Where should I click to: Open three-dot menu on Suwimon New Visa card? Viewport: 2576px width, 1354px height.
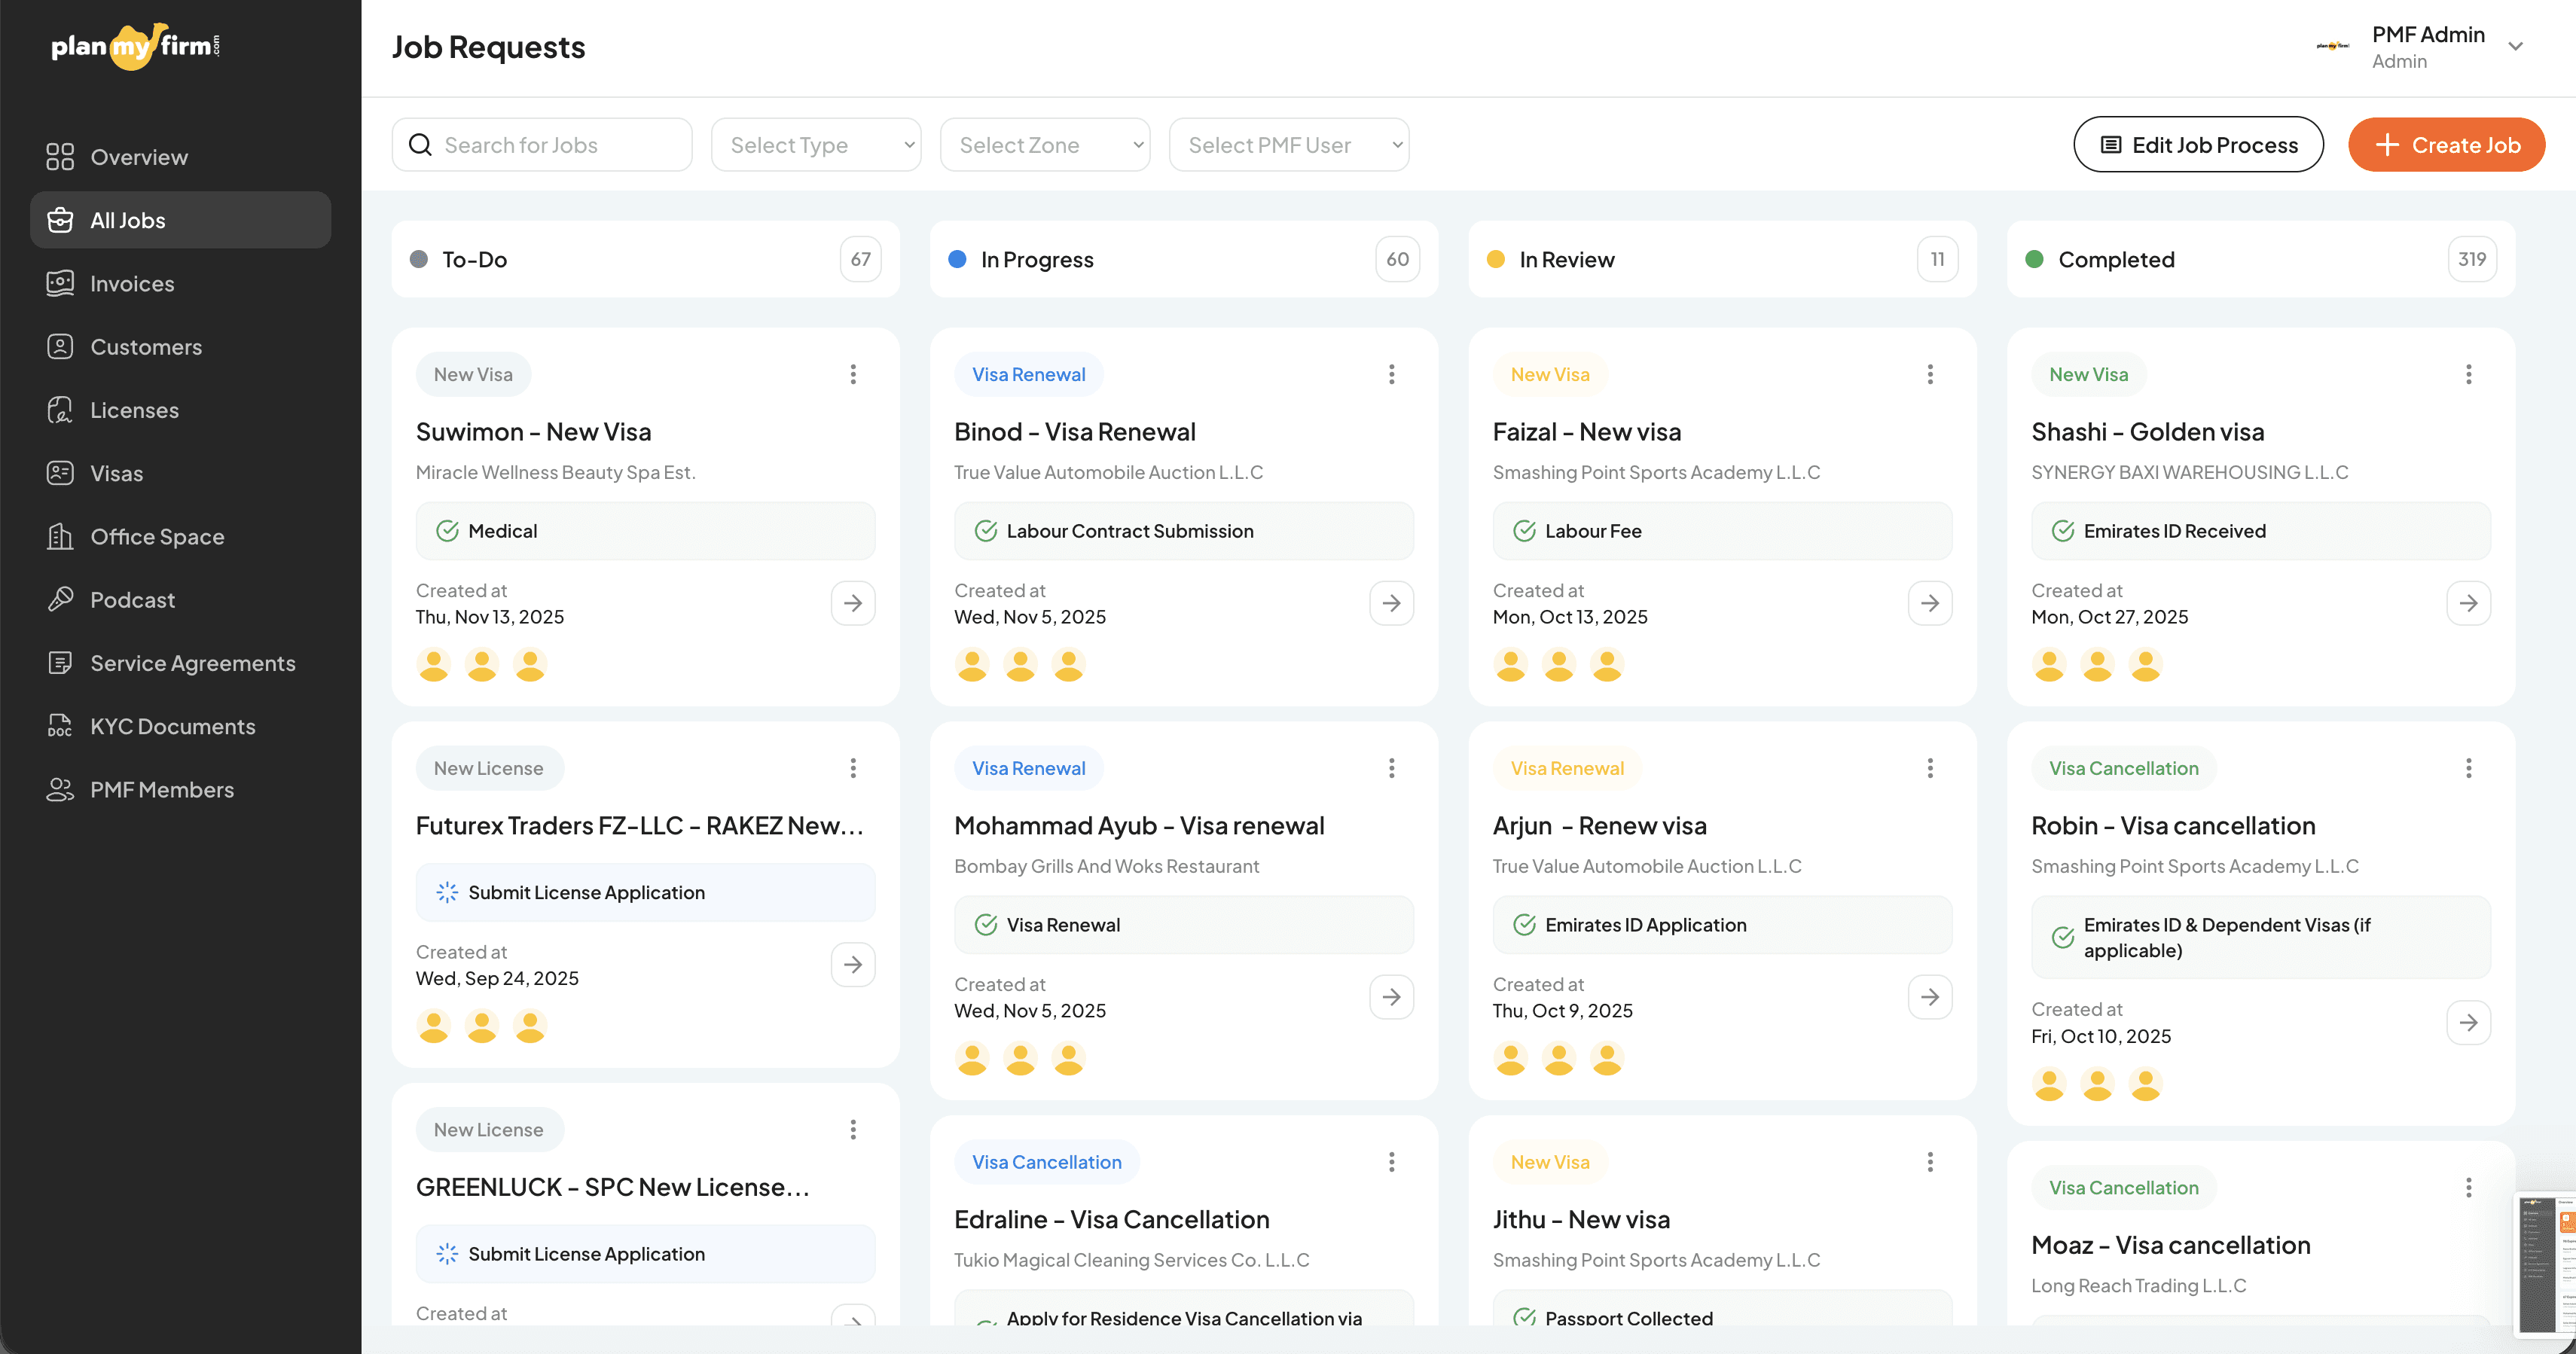click(x=853, y=374)
